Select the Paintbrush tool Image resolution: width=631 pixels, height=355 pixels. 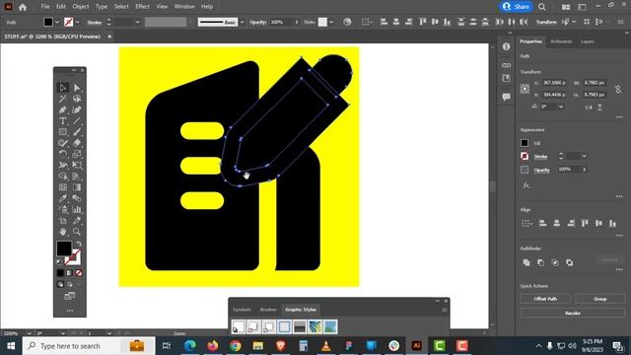(x=77, y=131)
